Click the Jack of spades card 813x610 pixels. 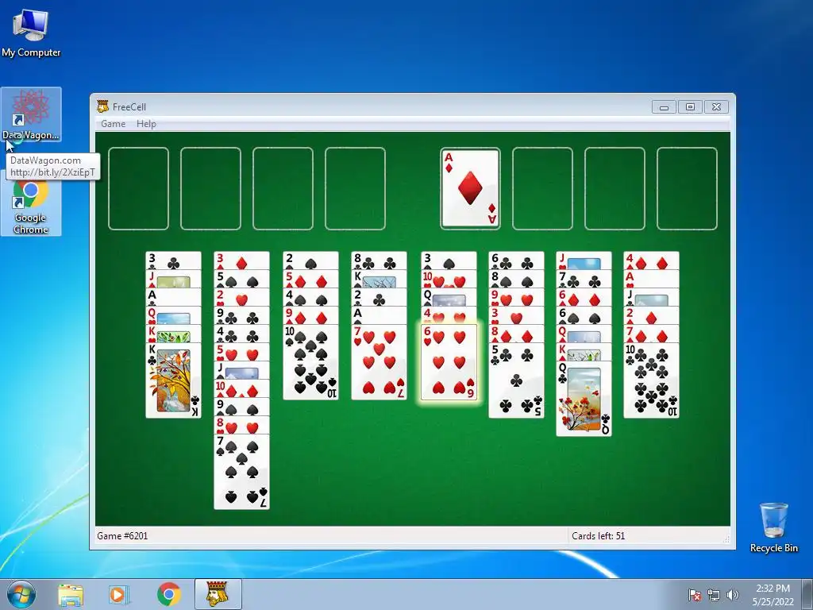point(241,370)
